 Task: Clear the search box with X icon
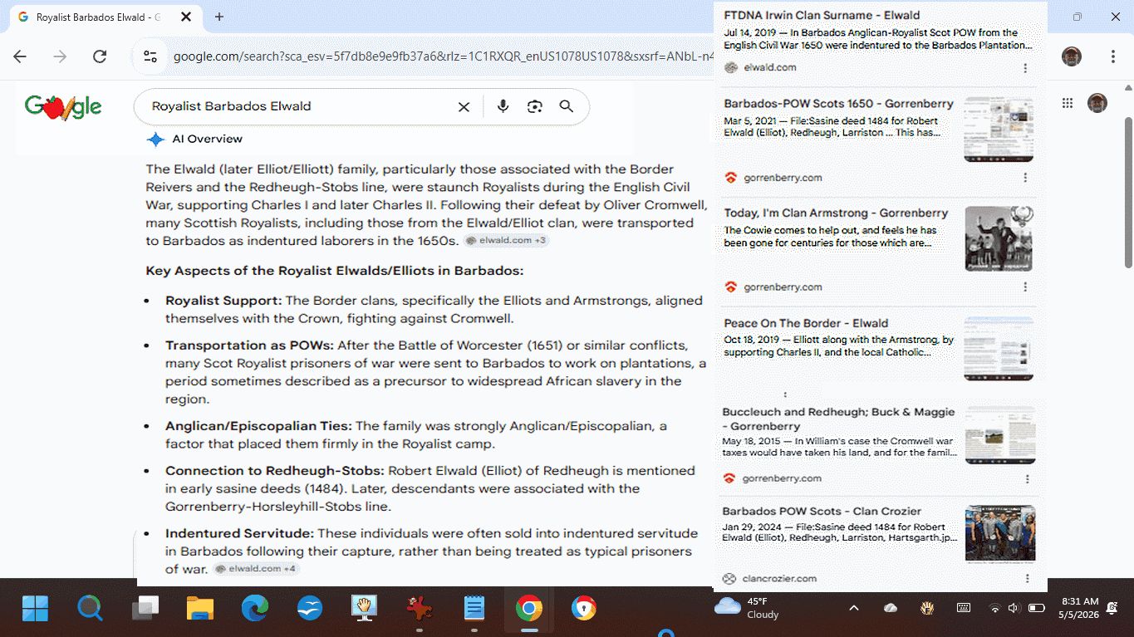click(x=464, y=106)
